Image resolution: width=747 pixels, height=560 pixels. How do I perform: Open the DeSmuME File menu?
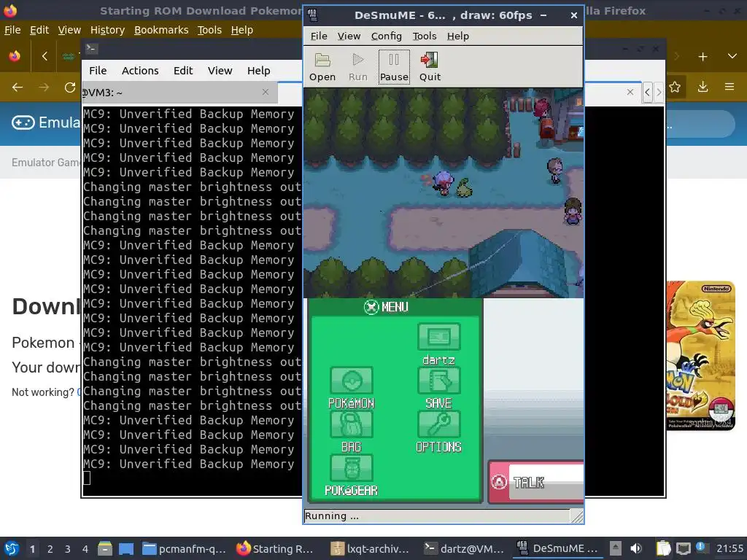click(x=319, y=36)
